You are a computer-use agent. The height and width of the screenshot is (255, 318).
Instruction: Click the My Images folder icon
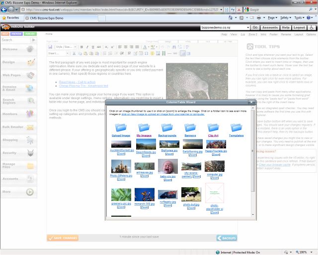point(144,127)
